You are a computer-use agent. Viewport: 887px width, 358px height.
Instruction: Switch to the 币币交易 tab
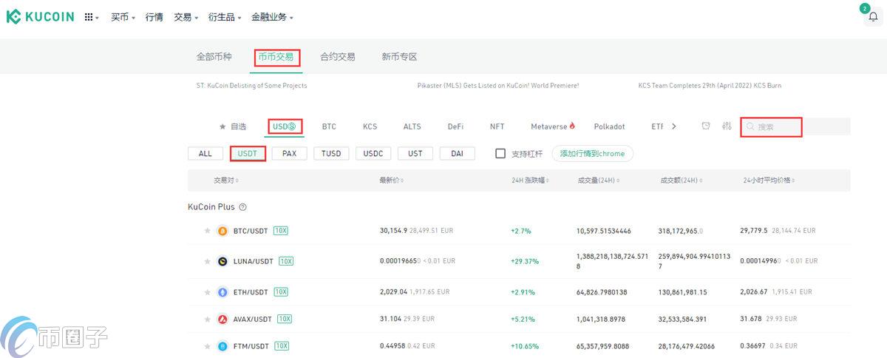tap(276, 57)
